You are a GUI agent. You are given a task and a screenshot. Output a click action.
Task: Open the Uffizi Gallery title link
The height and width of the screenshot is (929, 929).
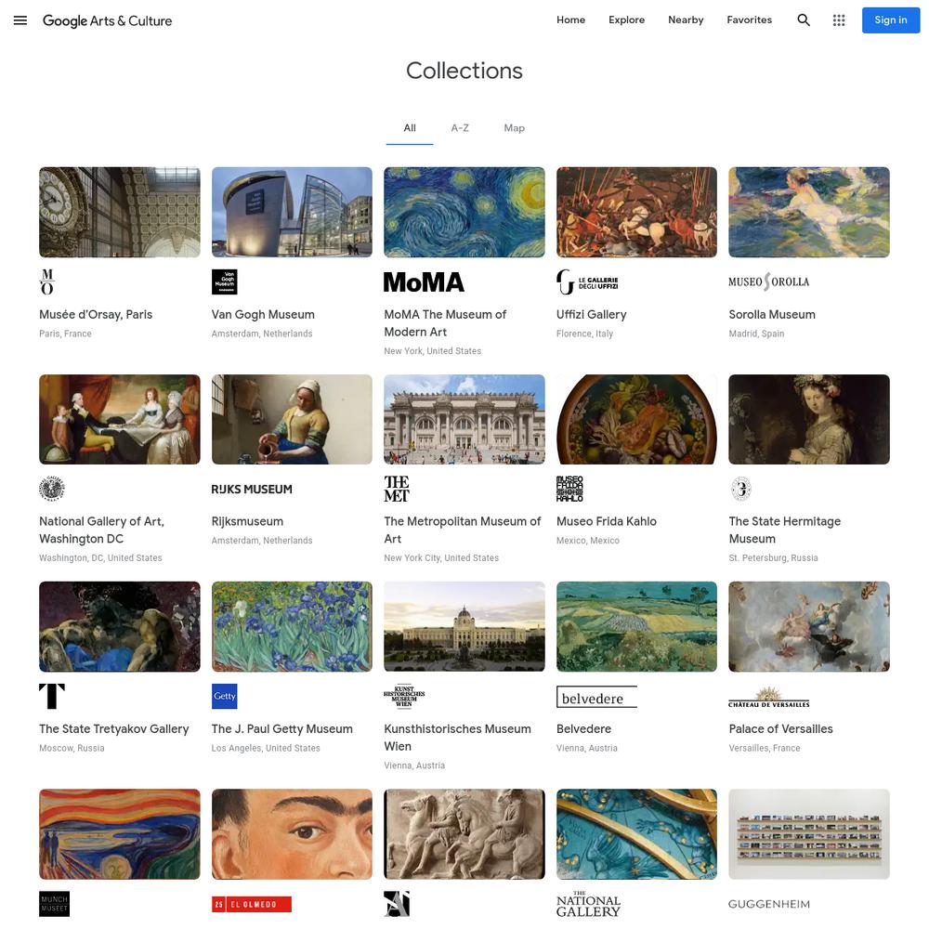pyautogui.click(x=591, y=315)
